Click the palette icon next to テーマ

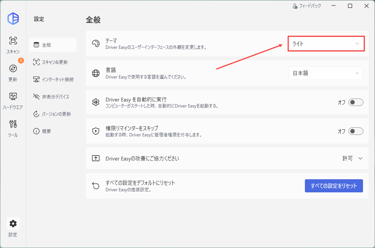(x=96, y=44)
